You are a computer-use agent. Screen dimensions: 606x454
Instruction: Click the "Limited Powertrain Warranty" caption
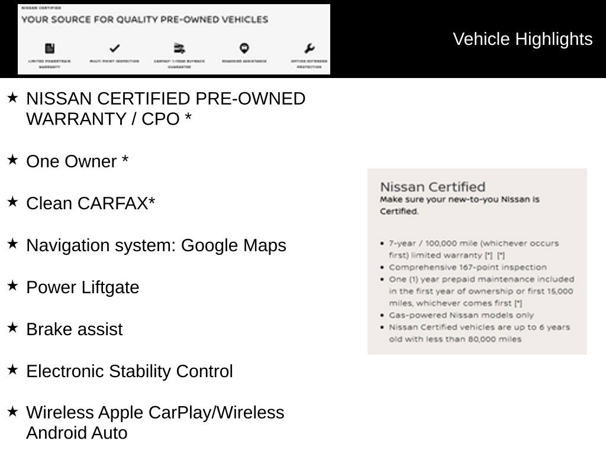50,64
